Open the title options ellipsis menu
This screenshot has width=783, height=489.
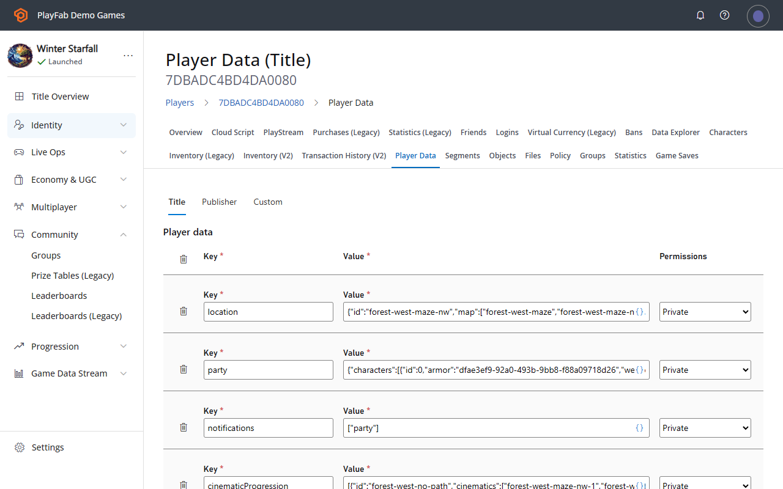coord(128,56)
